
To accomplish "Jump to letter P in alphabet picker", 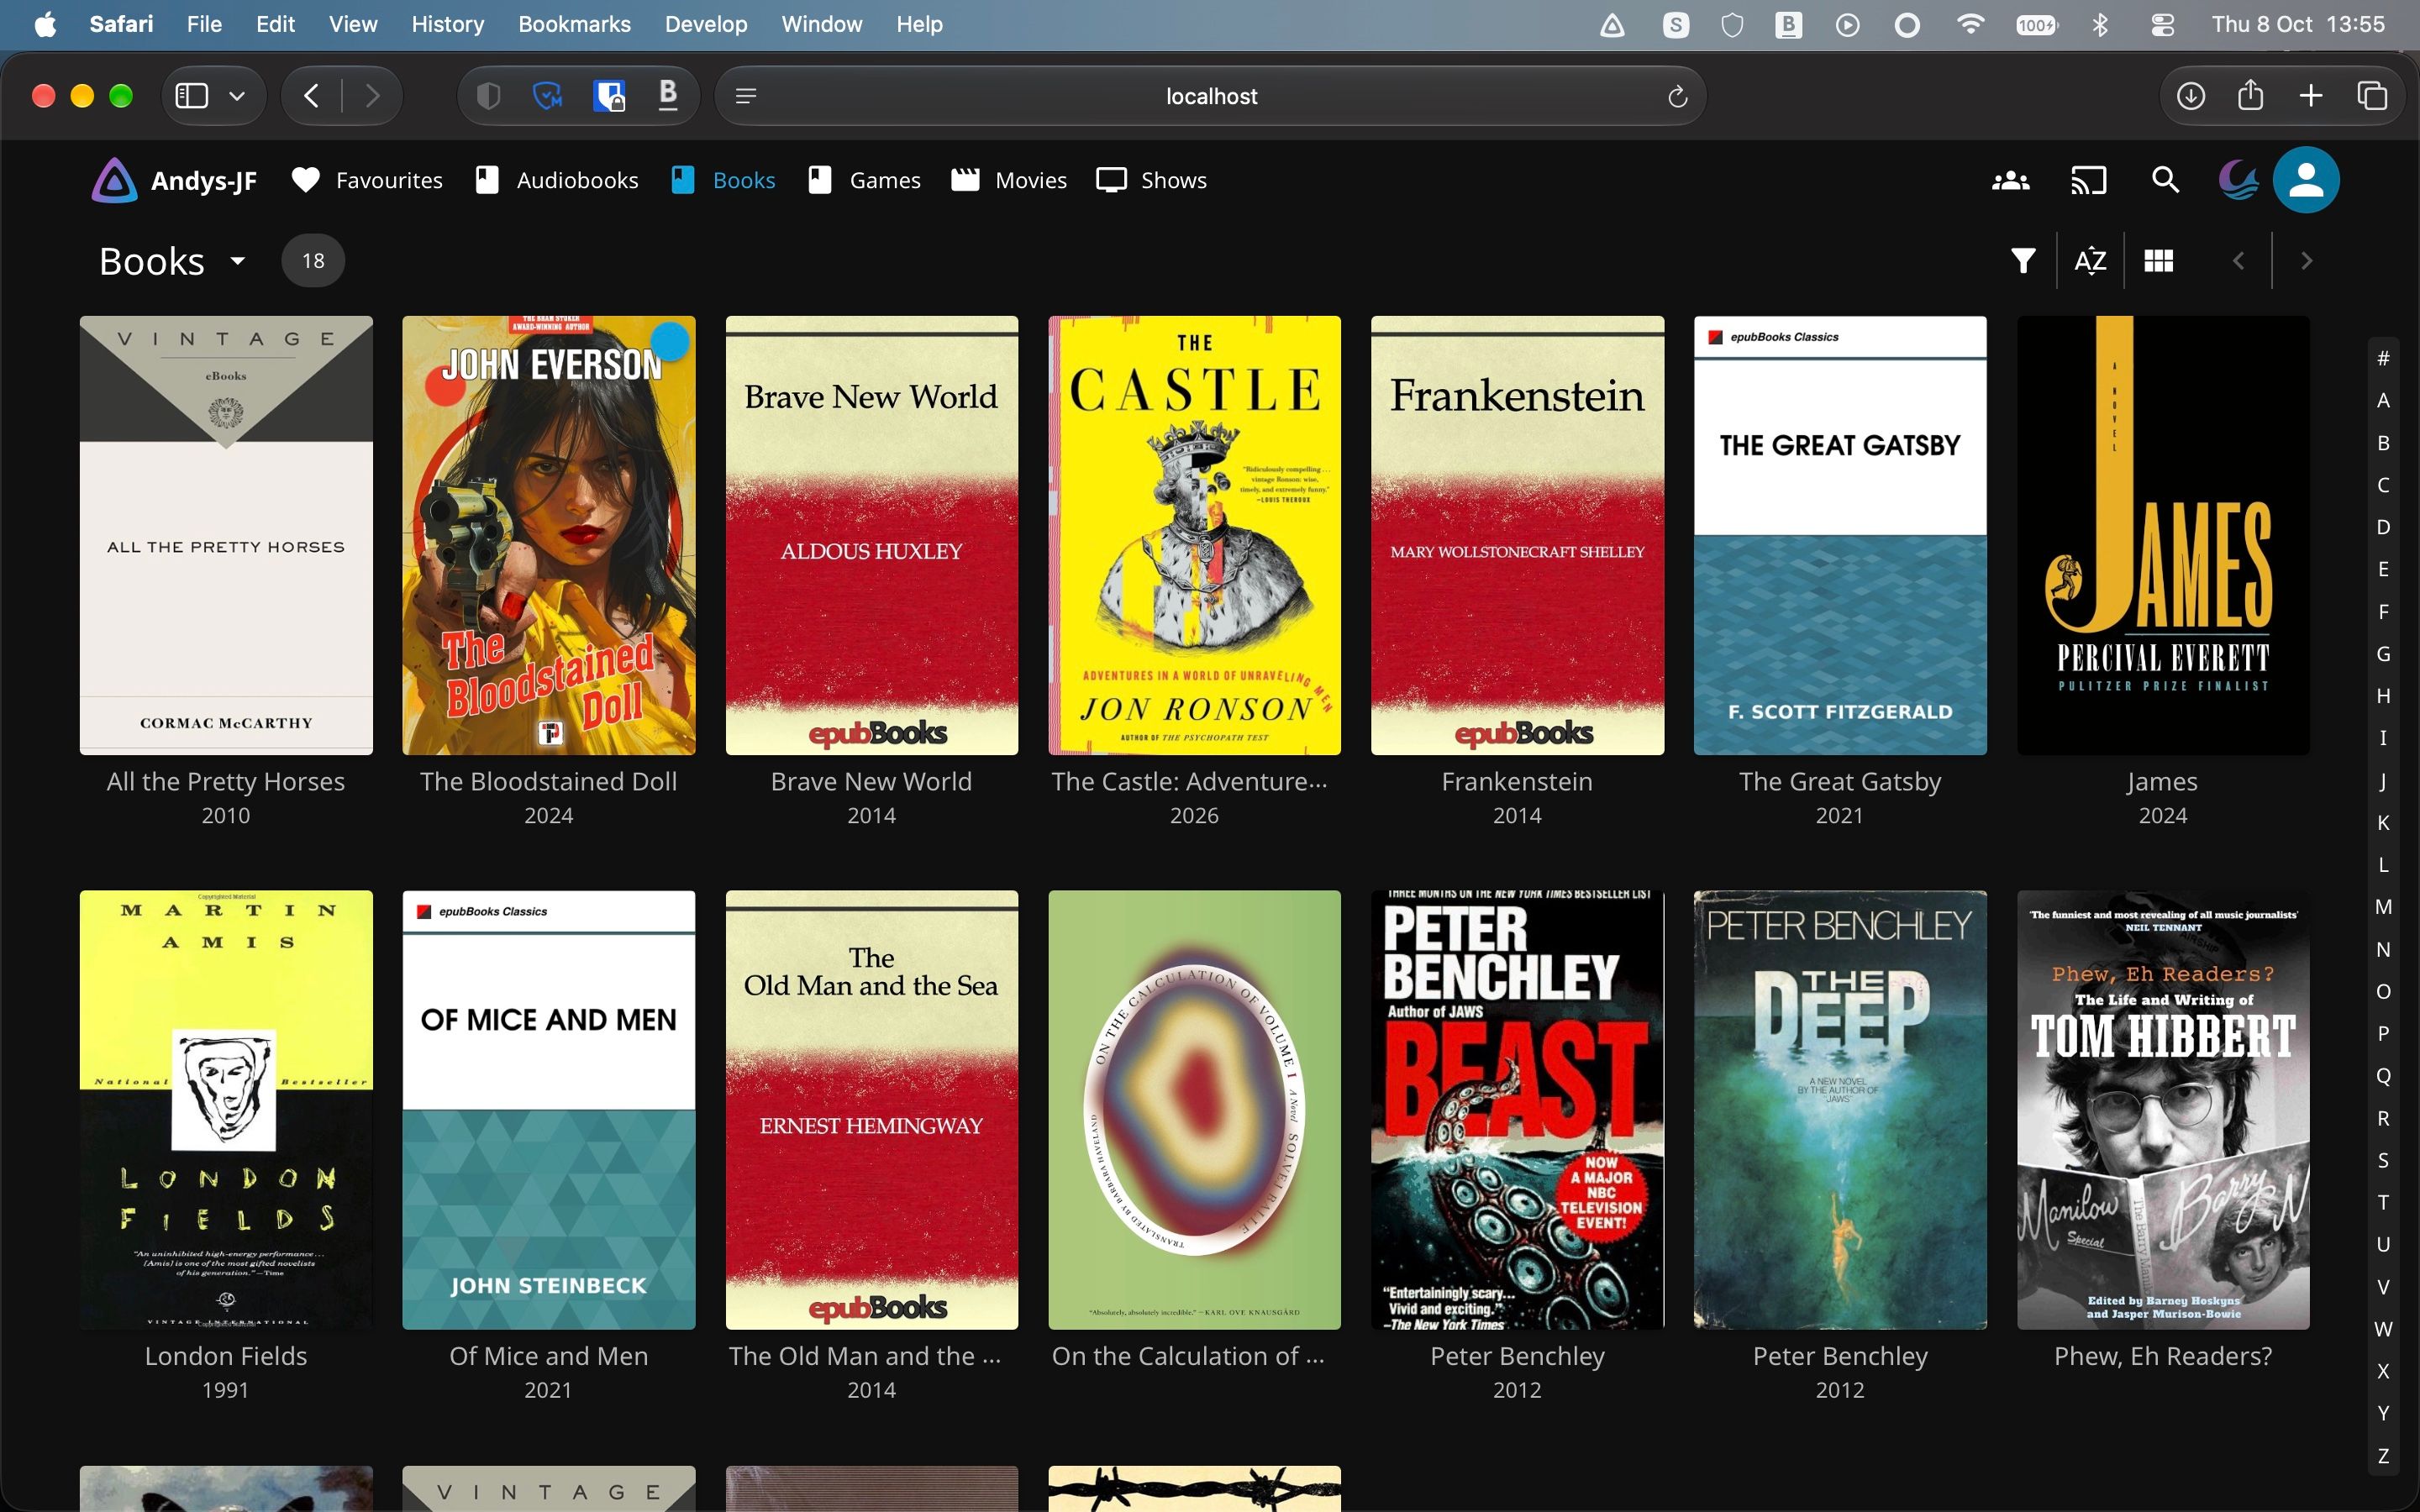I will point(2383,1033).
